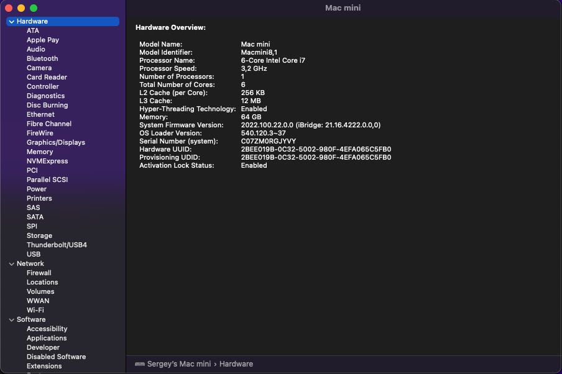Click the 3,2 GHz processor speed value

[x=254, y=68]
